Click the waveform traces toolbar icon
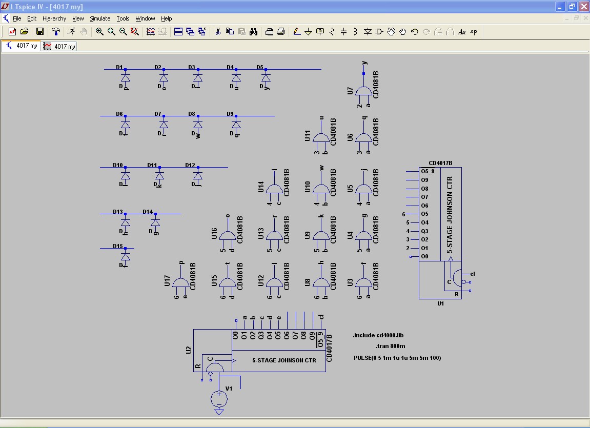This screenshot has width=590, height=428. pyautogui.click(x=151, y=32)
